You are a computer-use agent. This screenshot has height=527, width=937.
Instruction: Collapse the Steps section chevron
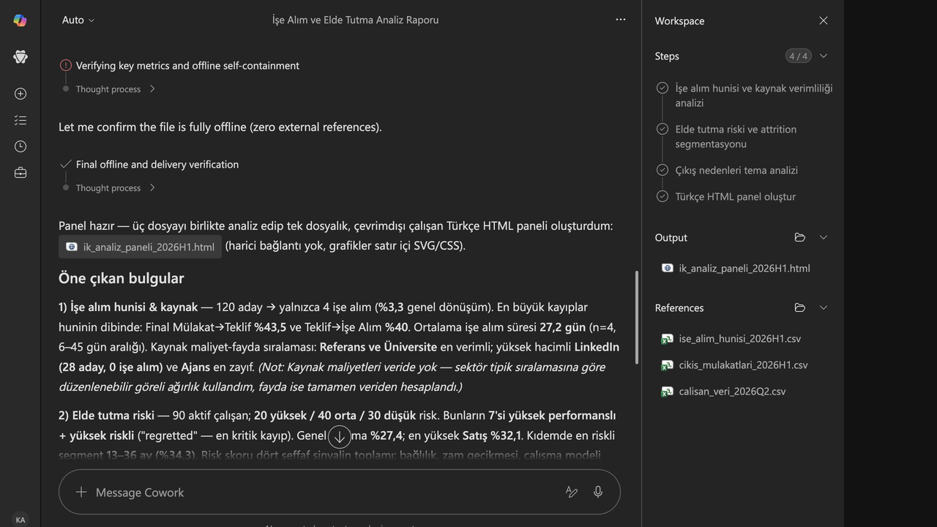click(x=824, y=56)
